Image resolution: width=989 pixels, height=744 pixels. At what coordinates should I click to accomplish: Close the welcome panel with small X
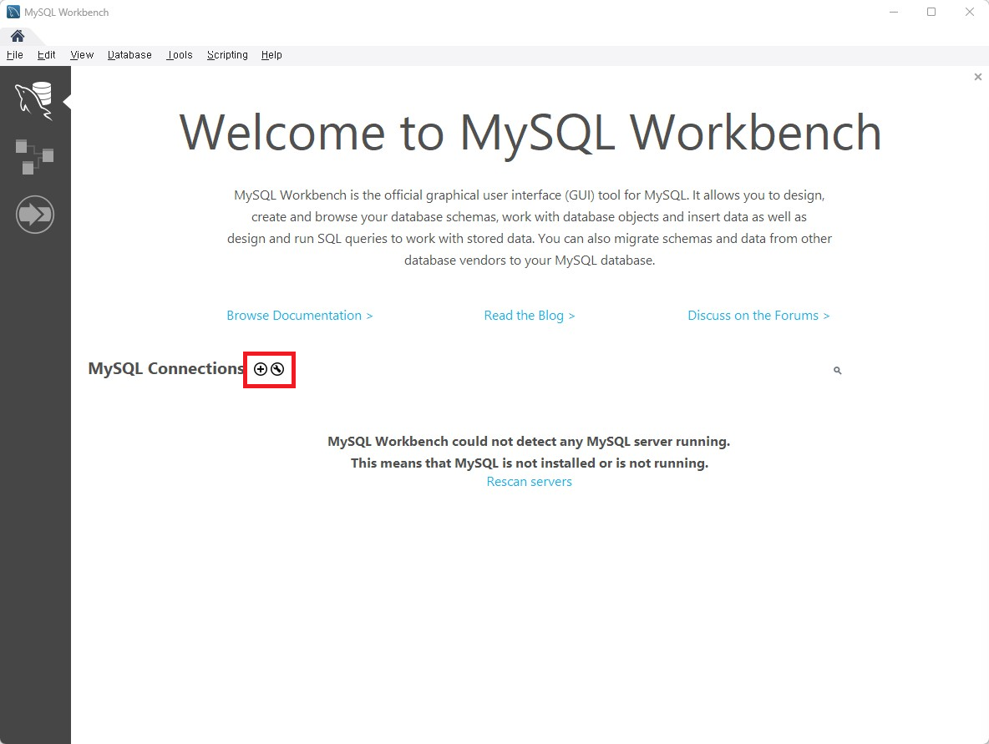pyautogui.click(x=977, y=77)
